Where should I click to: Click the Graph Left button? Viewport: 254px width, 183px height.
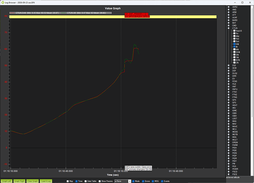(7, 181)
